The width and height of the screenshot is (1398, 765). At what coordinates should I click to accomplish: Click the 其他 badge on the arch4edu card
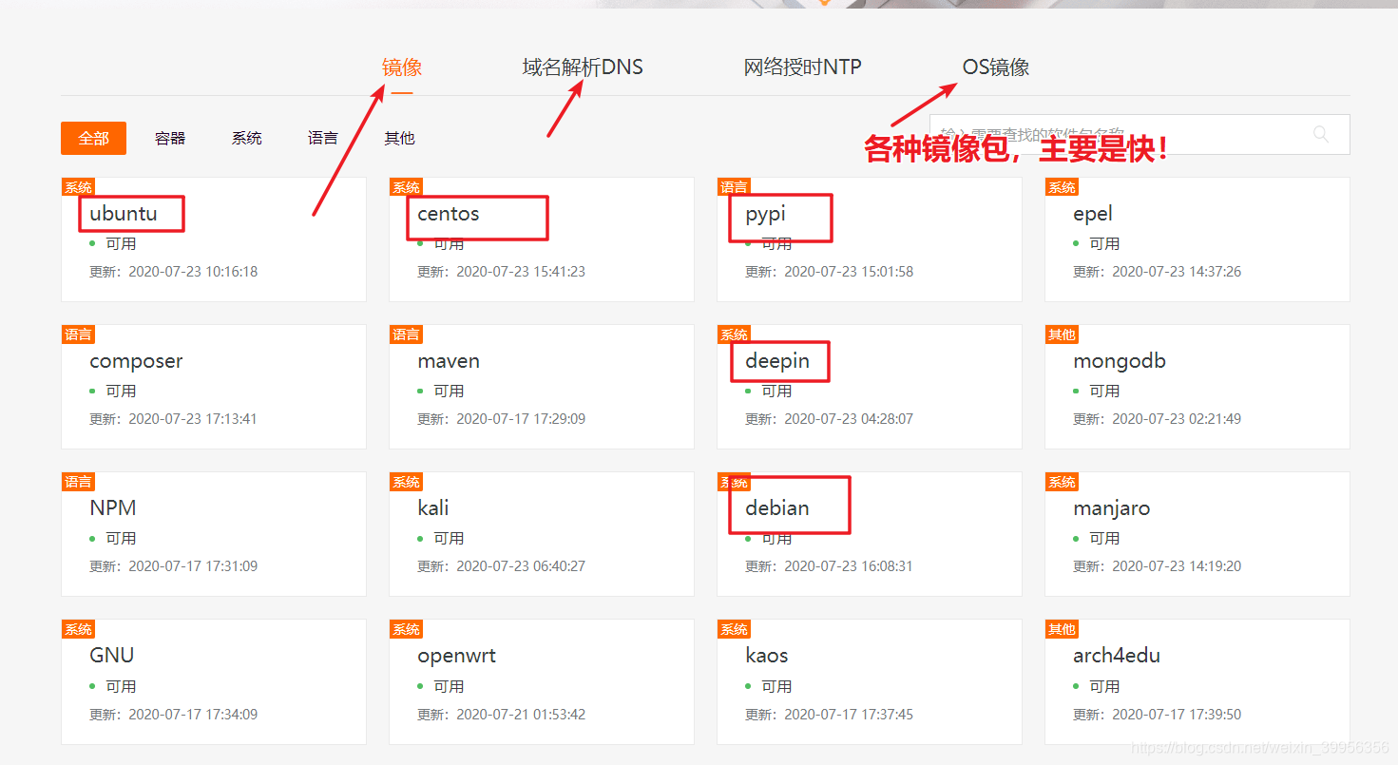click(x=1062, y=628)
